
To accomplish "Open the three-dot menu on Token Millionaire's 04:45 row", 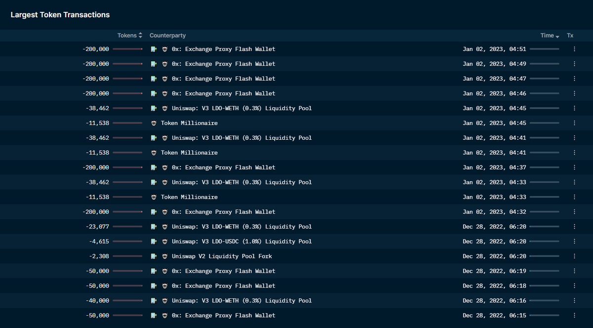I will 574,123.
